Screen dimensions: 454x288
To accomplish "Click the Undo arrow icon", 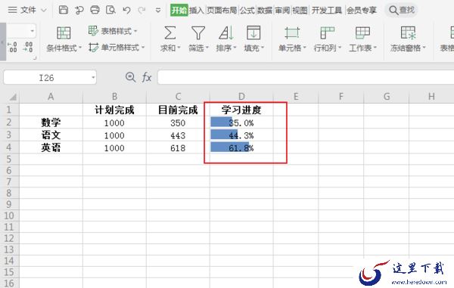I will tap(126, 11).
